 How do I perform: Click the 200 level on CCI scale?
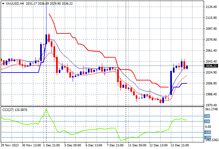pyautogui.click(x=208, y=116)
